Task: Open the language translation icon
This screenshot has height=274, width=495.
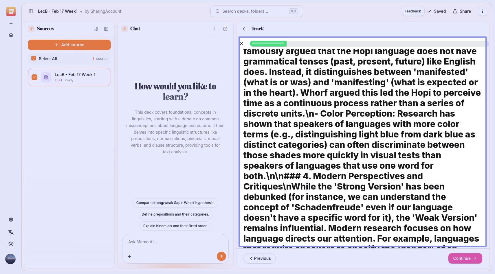Action: click(11, 232)
